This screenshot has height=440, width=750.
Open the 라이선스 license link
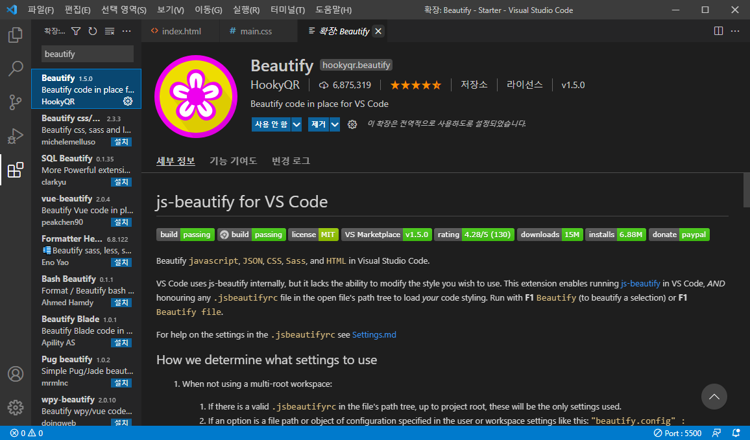click(525, 85)
